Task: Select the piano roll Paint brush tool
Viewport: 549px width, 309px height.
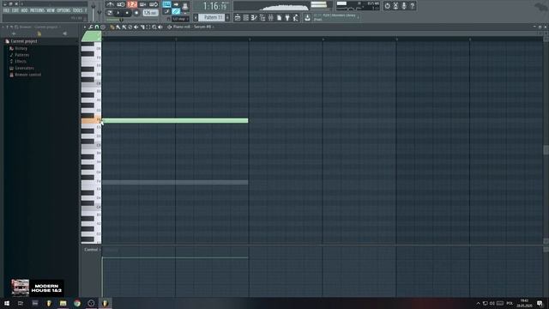Action: (118, 27)
